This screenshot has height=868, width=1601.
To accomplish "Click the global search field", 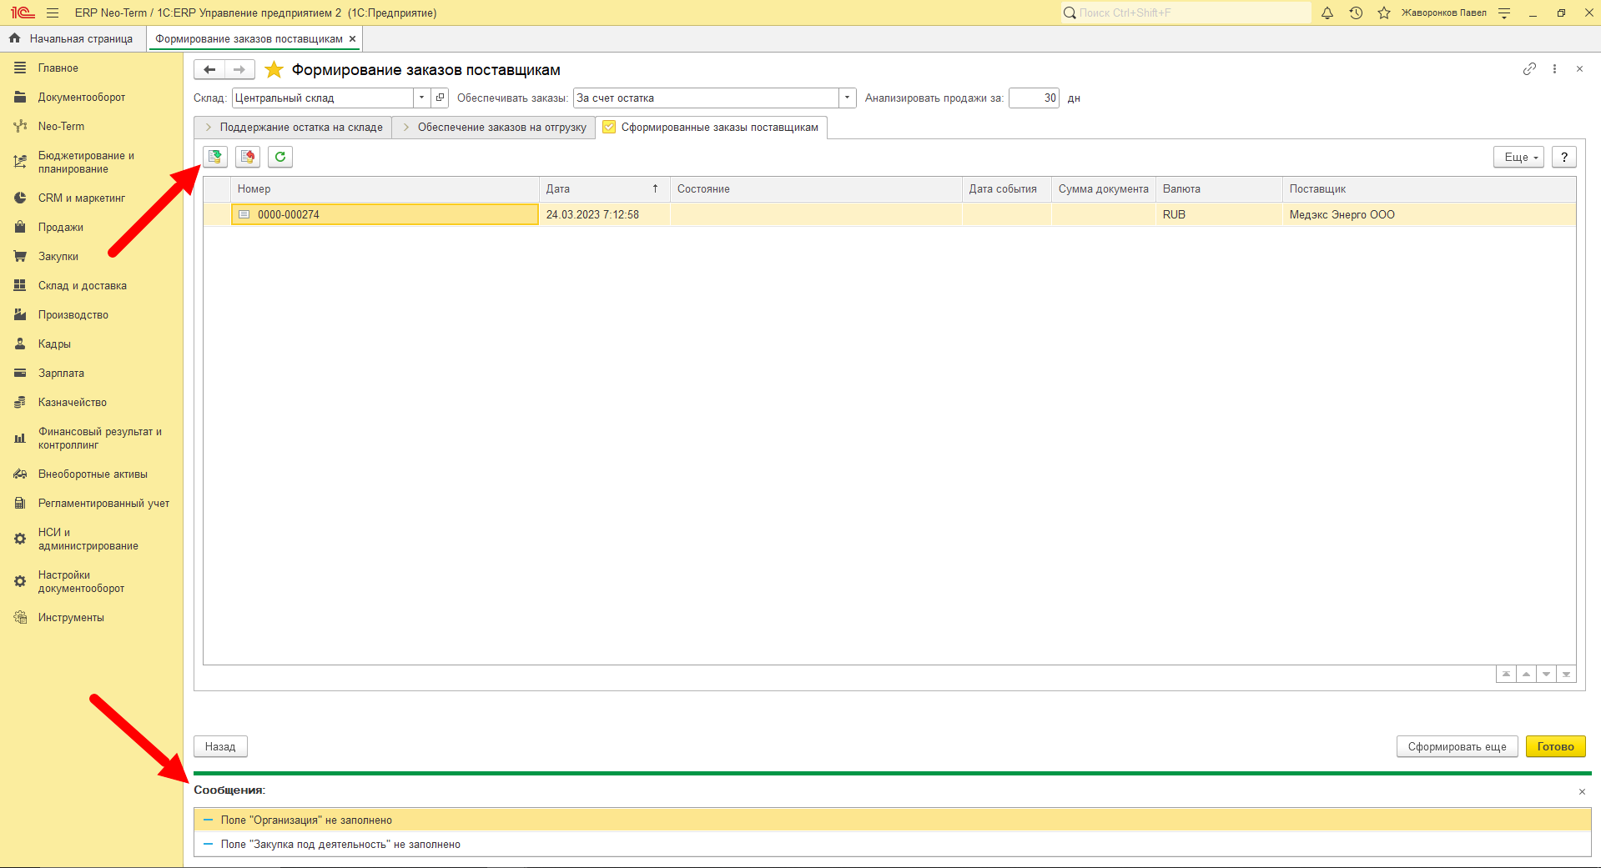I will [x=1186, y=13].
